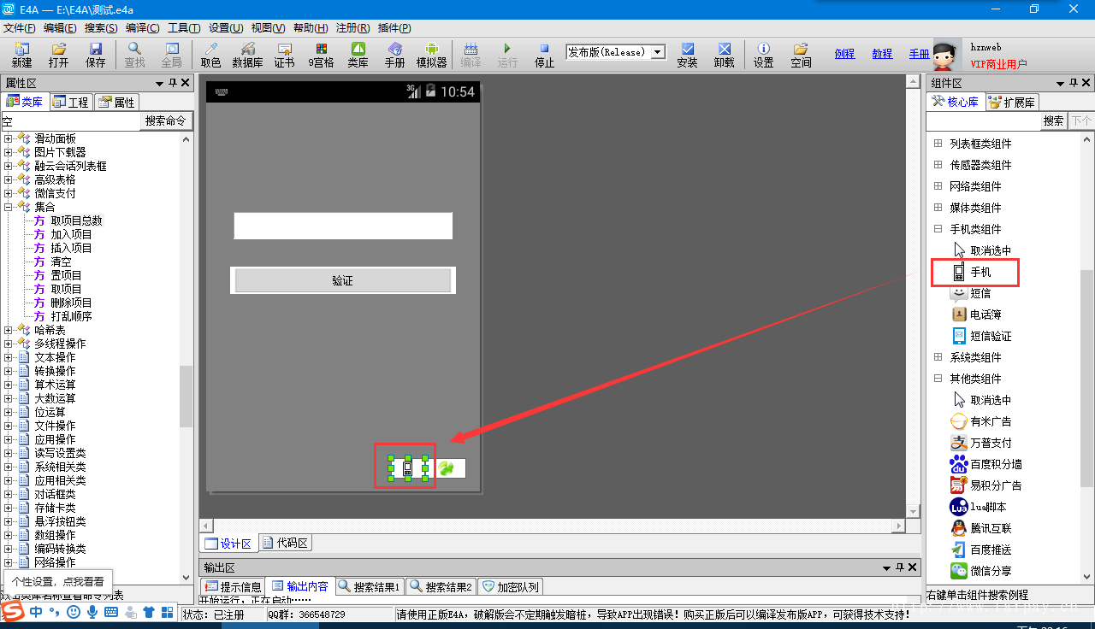Collapse the 手机类组件 category

(938, 229)
